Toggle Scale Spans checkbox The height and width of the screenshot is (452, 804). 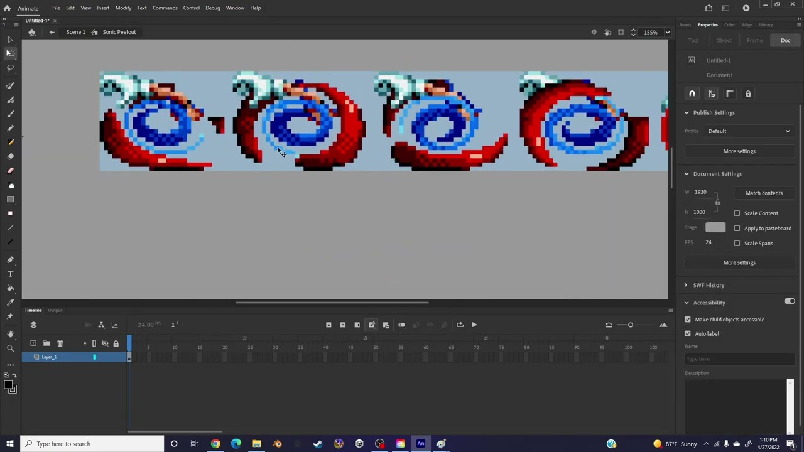[737, 244]
